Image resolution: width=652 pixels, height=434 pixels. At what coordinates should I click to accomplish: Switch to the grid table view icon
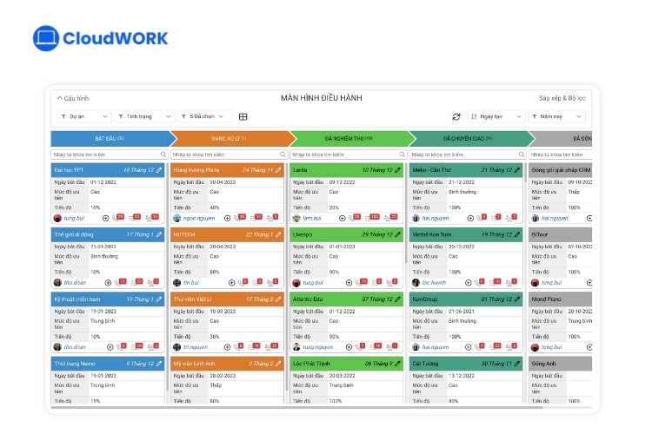click(x=243, y=116)
